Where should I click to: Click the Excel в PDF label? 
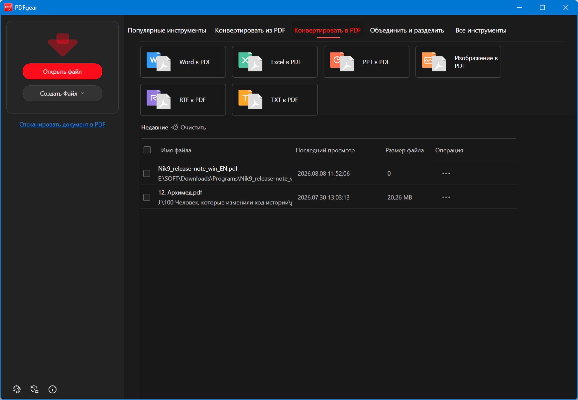click(286, 62)
